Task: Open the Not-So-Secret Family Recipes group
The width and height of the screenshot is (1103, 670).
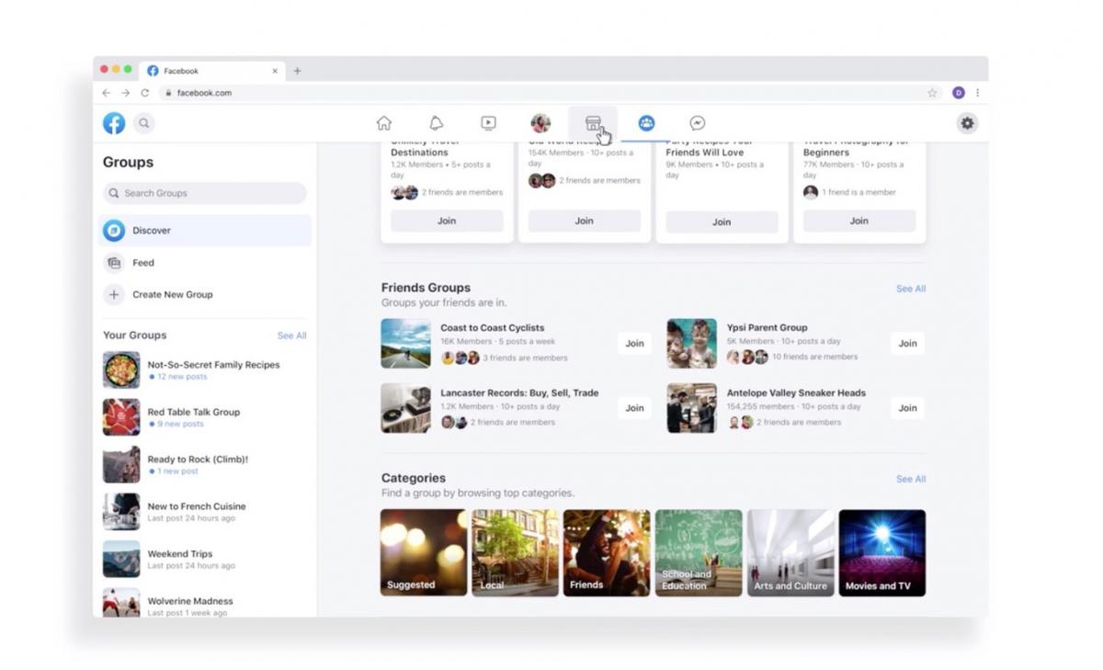Action: coord(212,364)
